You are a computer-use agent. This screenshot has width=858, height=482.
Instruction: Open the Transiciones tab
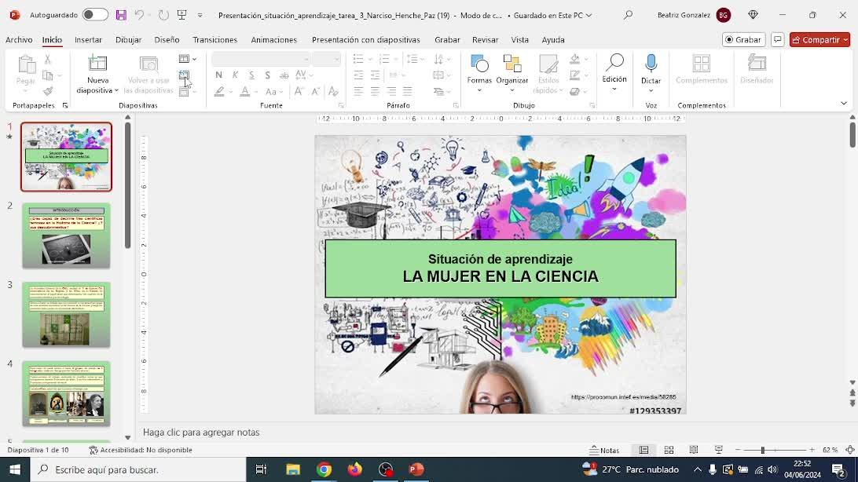[214, 39]
